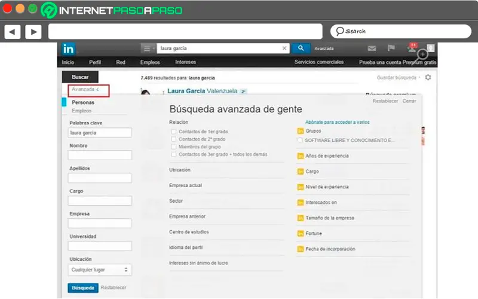Open the messages envelope icon

click(372, 48)
